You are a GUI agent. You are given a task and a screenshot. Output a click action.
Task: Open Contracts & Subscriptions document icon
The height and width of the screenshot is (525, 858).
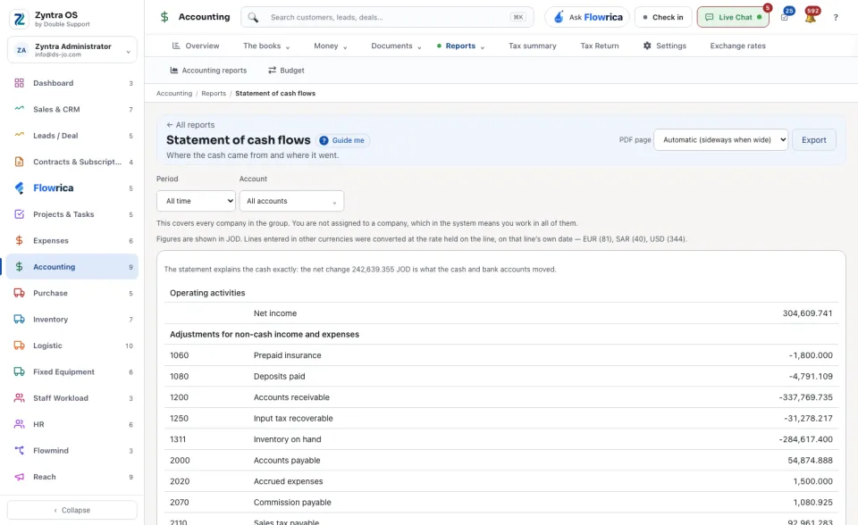(x=19, y=162)
